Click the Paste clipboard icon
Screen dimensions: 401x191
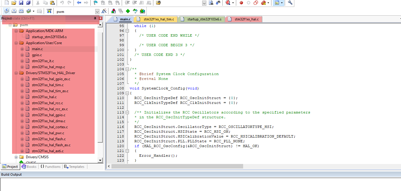pos(52,3)
